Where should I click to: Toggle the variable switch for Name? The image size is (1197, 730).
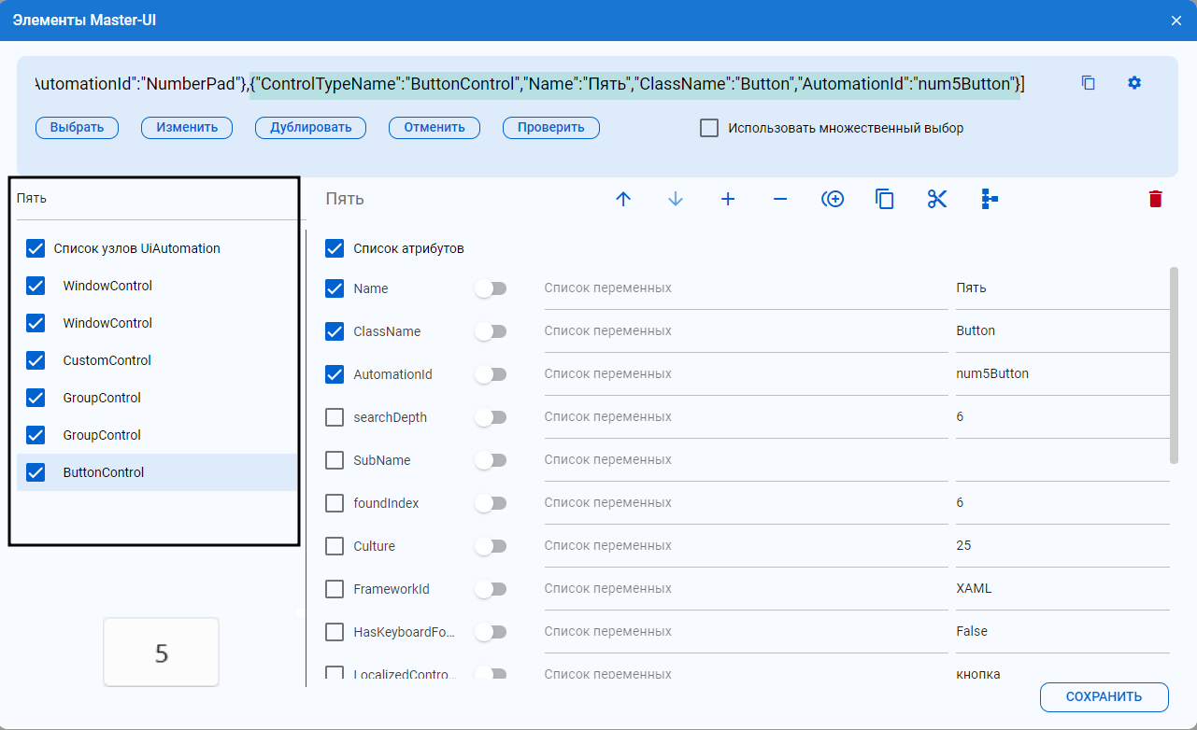pos(491,288)
